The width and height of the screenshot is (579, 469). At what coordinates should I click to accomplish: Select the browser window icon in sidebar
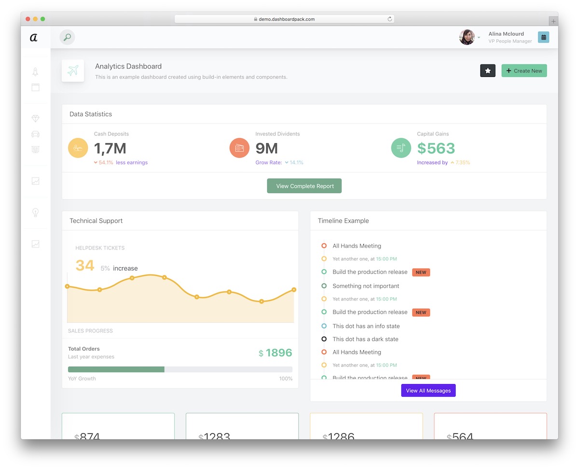click(x=35, y=87)
